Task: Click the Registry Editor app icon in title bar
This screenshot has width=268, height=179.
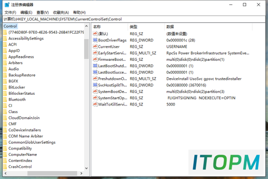Action: click(x=7, y=5)
